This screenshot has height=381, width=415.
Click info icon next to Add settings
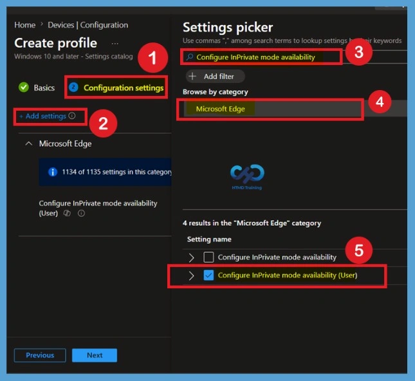[x=72, y=116]
